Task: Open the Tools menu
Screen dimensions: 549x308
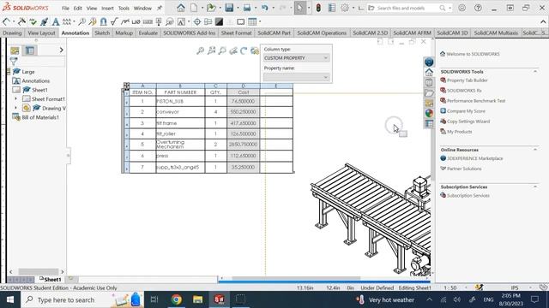Action: pyautogui.click(x=124, y=8)
